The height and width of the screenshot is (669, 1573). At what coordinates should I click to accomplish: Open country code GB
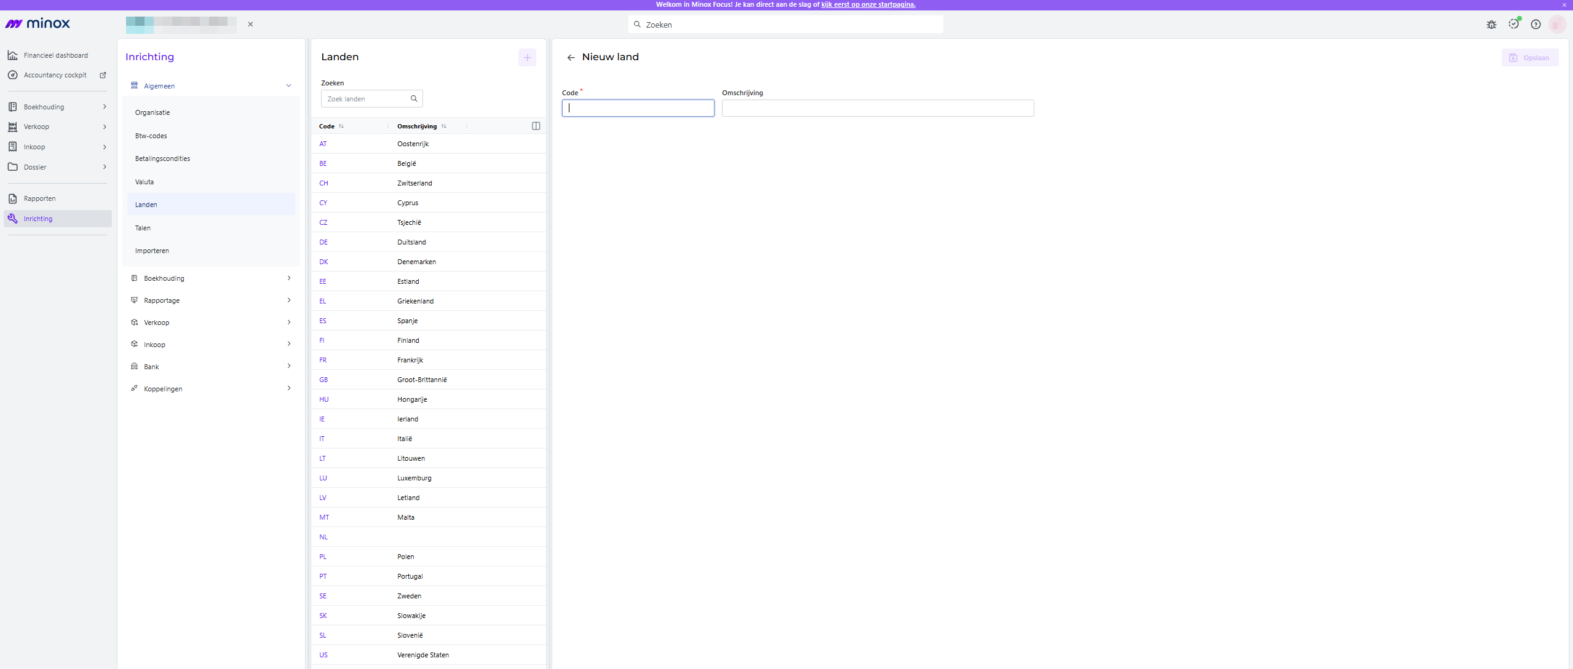(323, 380)
